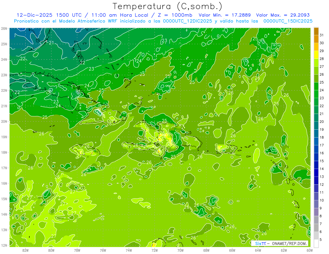Click the '78W' longitude axis label
The image size is (329, 254).
(77, 250)
